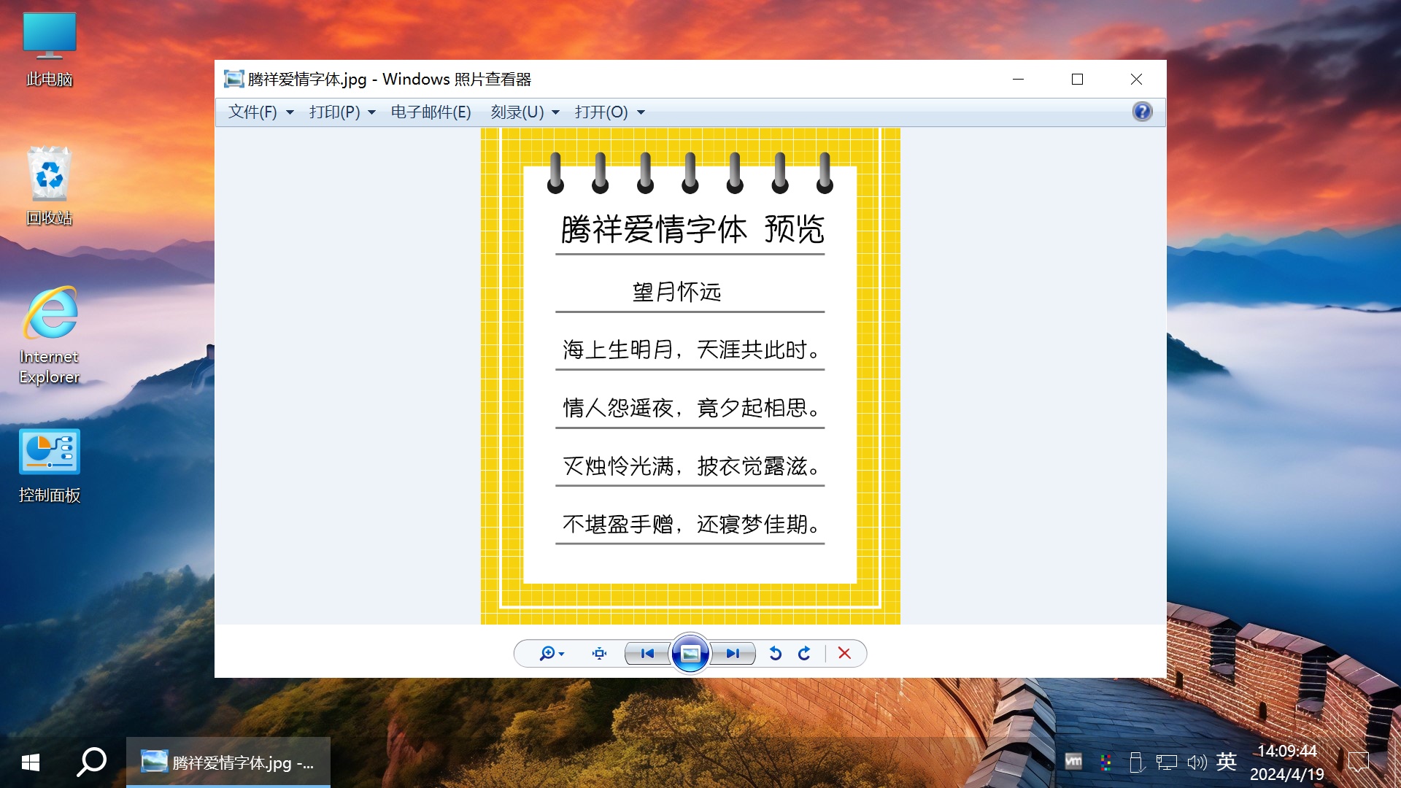Toggle the 英 input language indicator

pos(1226,762)
